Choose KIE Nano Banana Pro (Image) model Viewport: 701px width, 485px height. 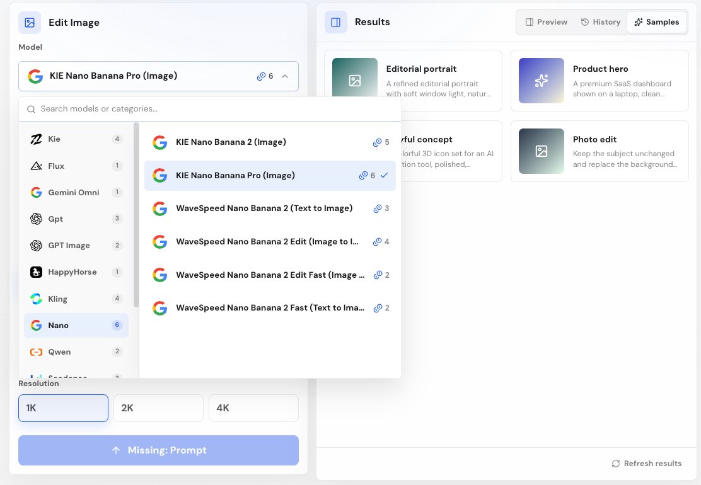pos(270,176)
